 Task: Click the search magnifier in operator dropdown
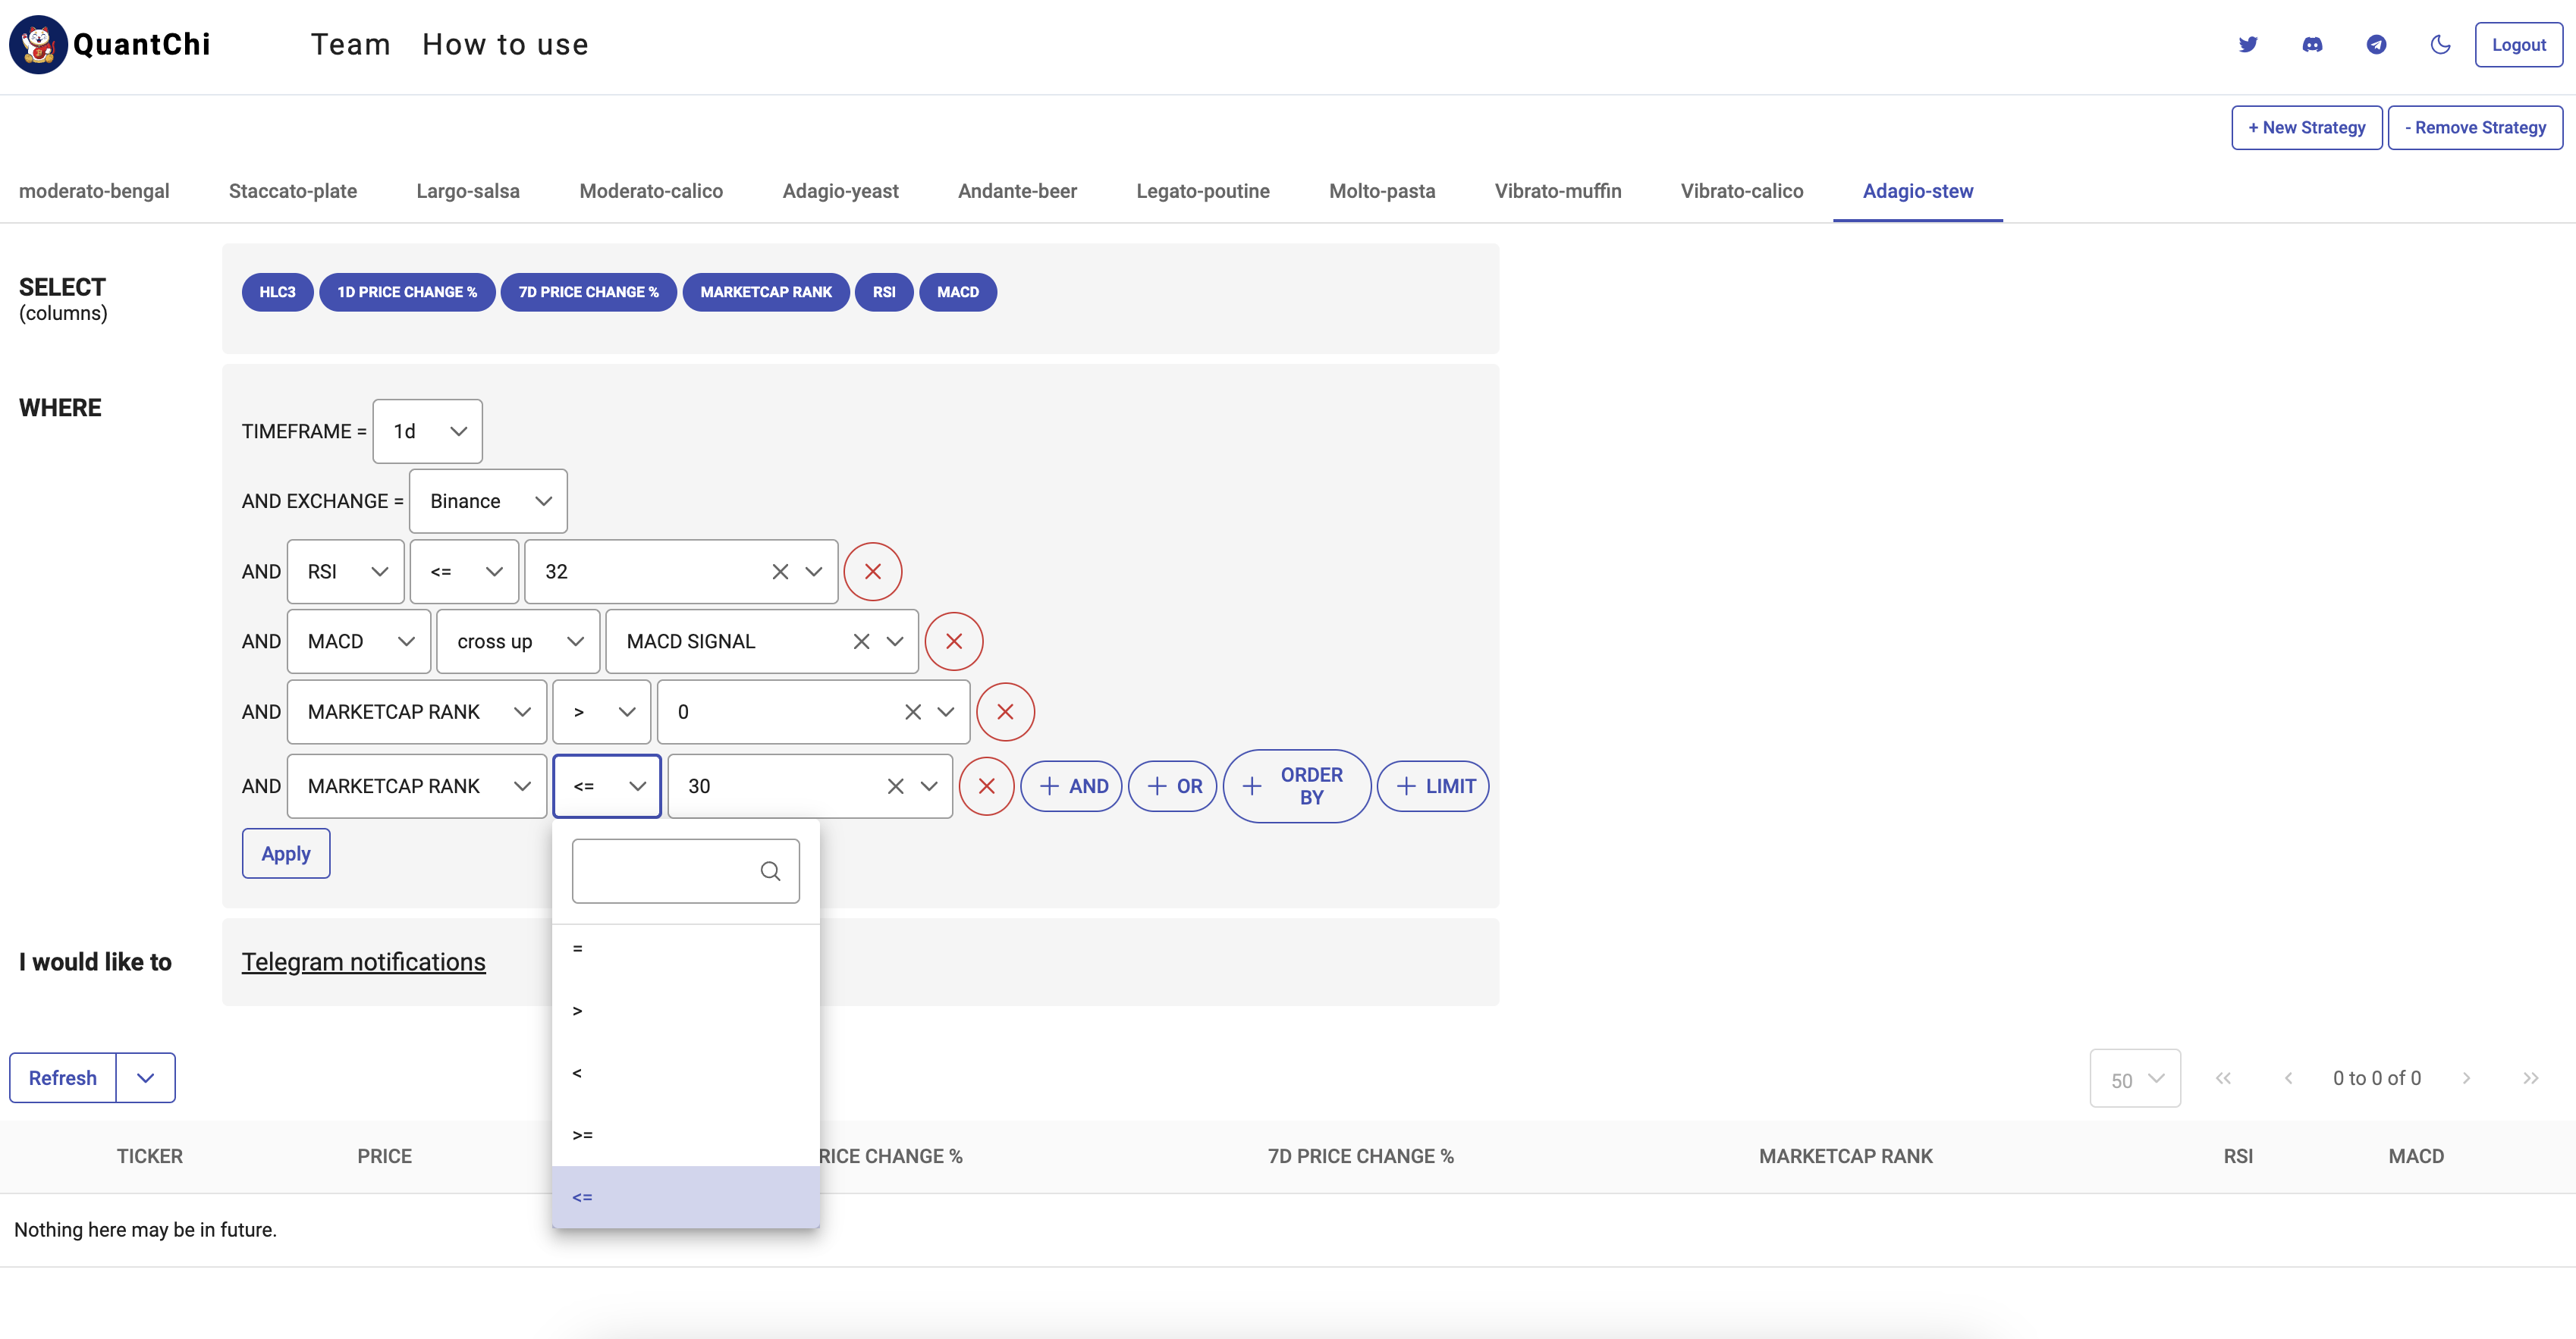770,871
